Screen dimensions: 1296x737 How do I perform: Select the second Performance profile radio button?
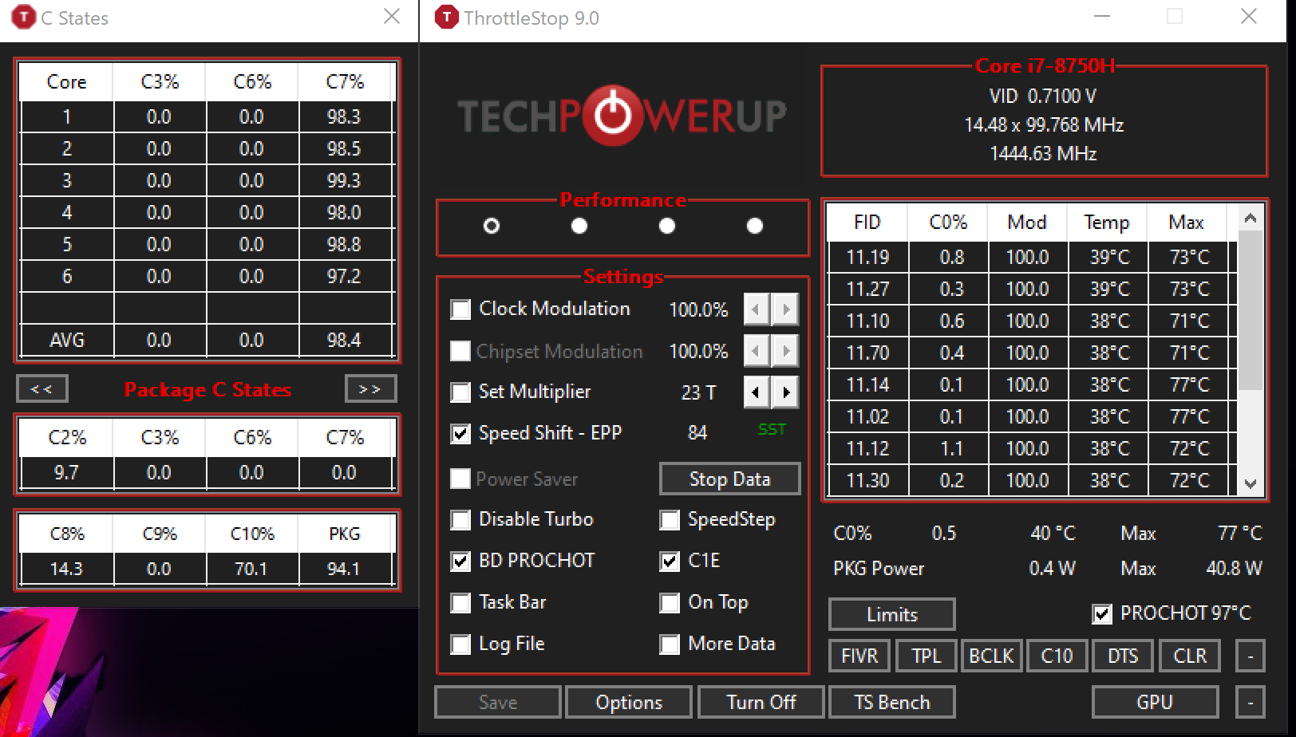pos(579,227)
